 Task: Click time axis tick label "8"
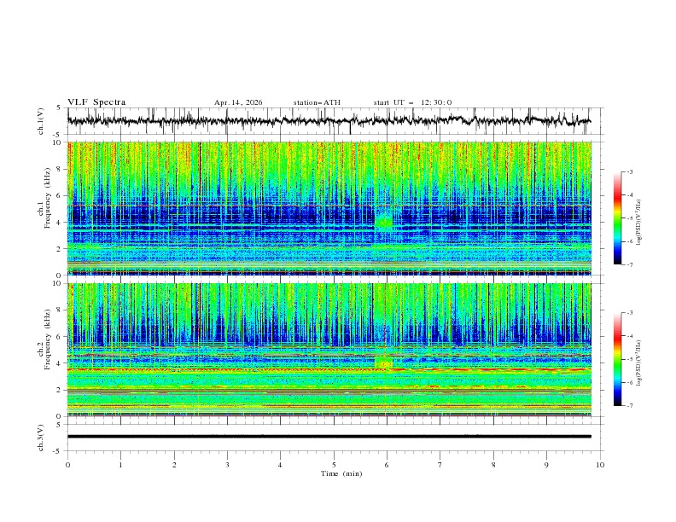493,465
